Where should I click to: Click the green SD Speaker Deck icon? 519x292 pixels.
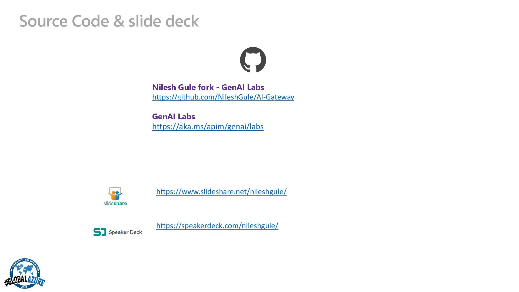[x=100, y=232]
